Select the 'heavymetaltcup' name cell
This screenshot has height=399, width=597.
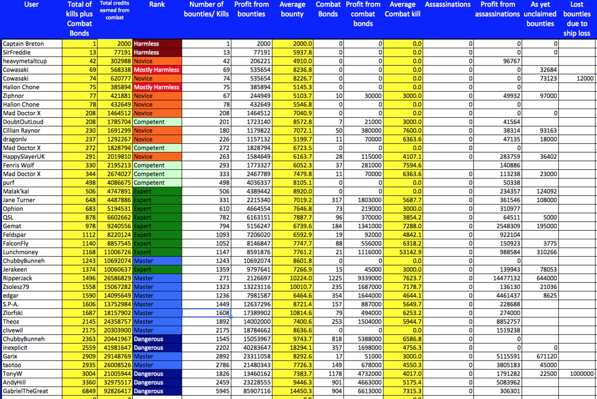(31, 61)
